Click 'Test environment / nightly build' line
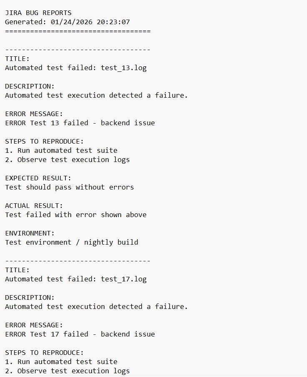Screen dimensions: 307x377 pos(72,243)
